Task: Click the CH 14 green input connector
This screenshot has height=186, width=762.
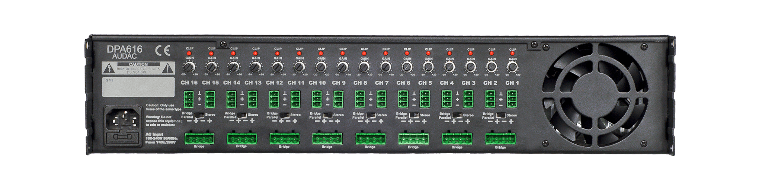Action: click(x=231, y=99)
